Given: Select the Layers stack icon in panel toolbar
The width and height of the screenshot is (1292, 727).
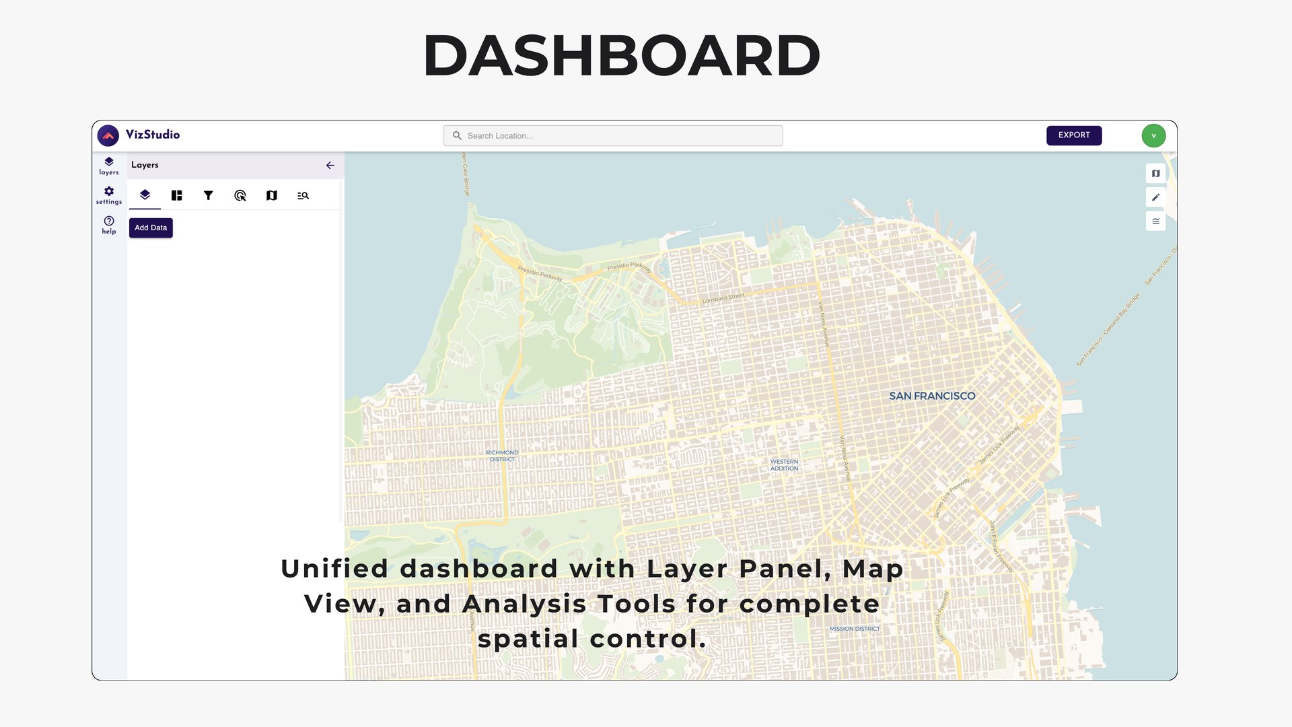Looking at the screenshot, I should pos(145,195).
